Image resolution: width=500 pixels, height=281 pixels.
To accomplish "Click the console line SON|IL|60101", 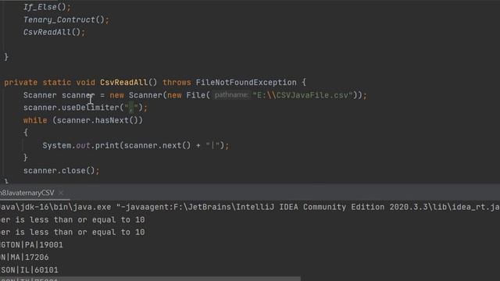I will coord(30,270).
